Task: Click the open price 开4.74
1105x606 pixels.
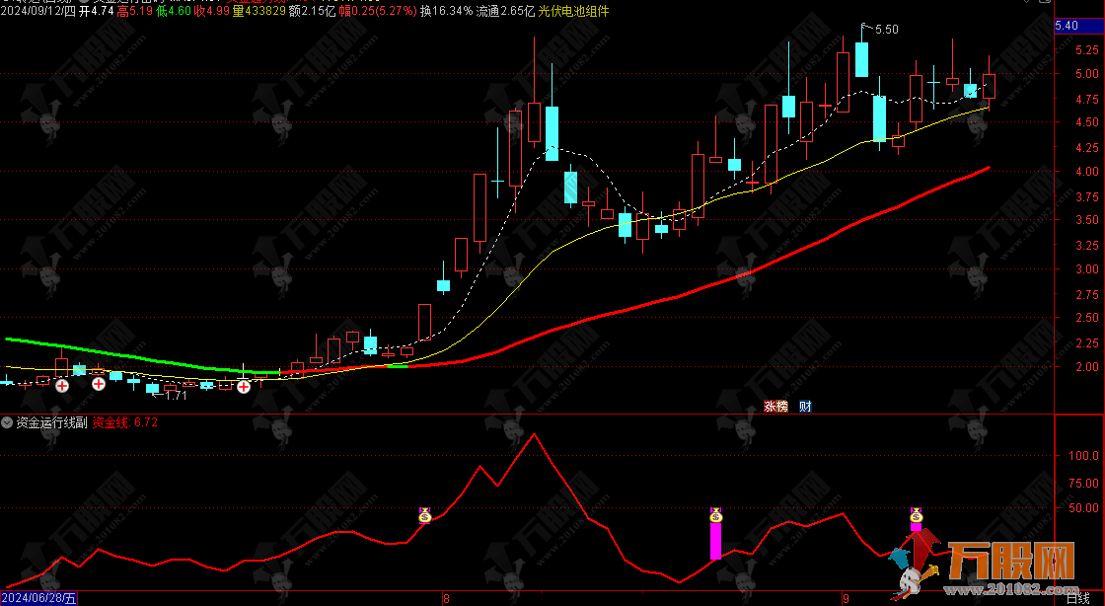Action: tap(97, 11)
